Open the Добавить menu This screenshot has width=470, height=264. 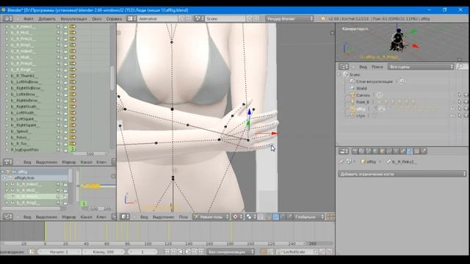(x=47, y=19)
